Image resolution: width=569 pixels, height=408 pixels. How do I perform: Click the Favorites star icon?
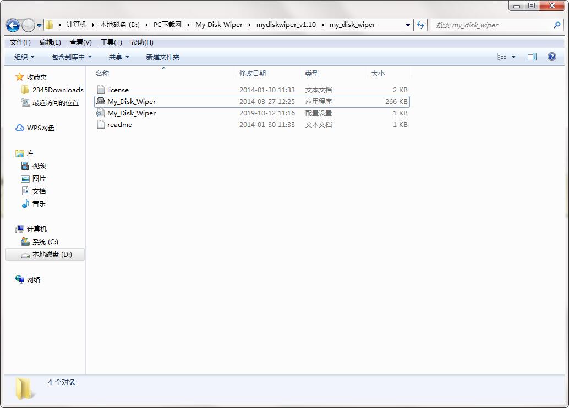(19, 77)
